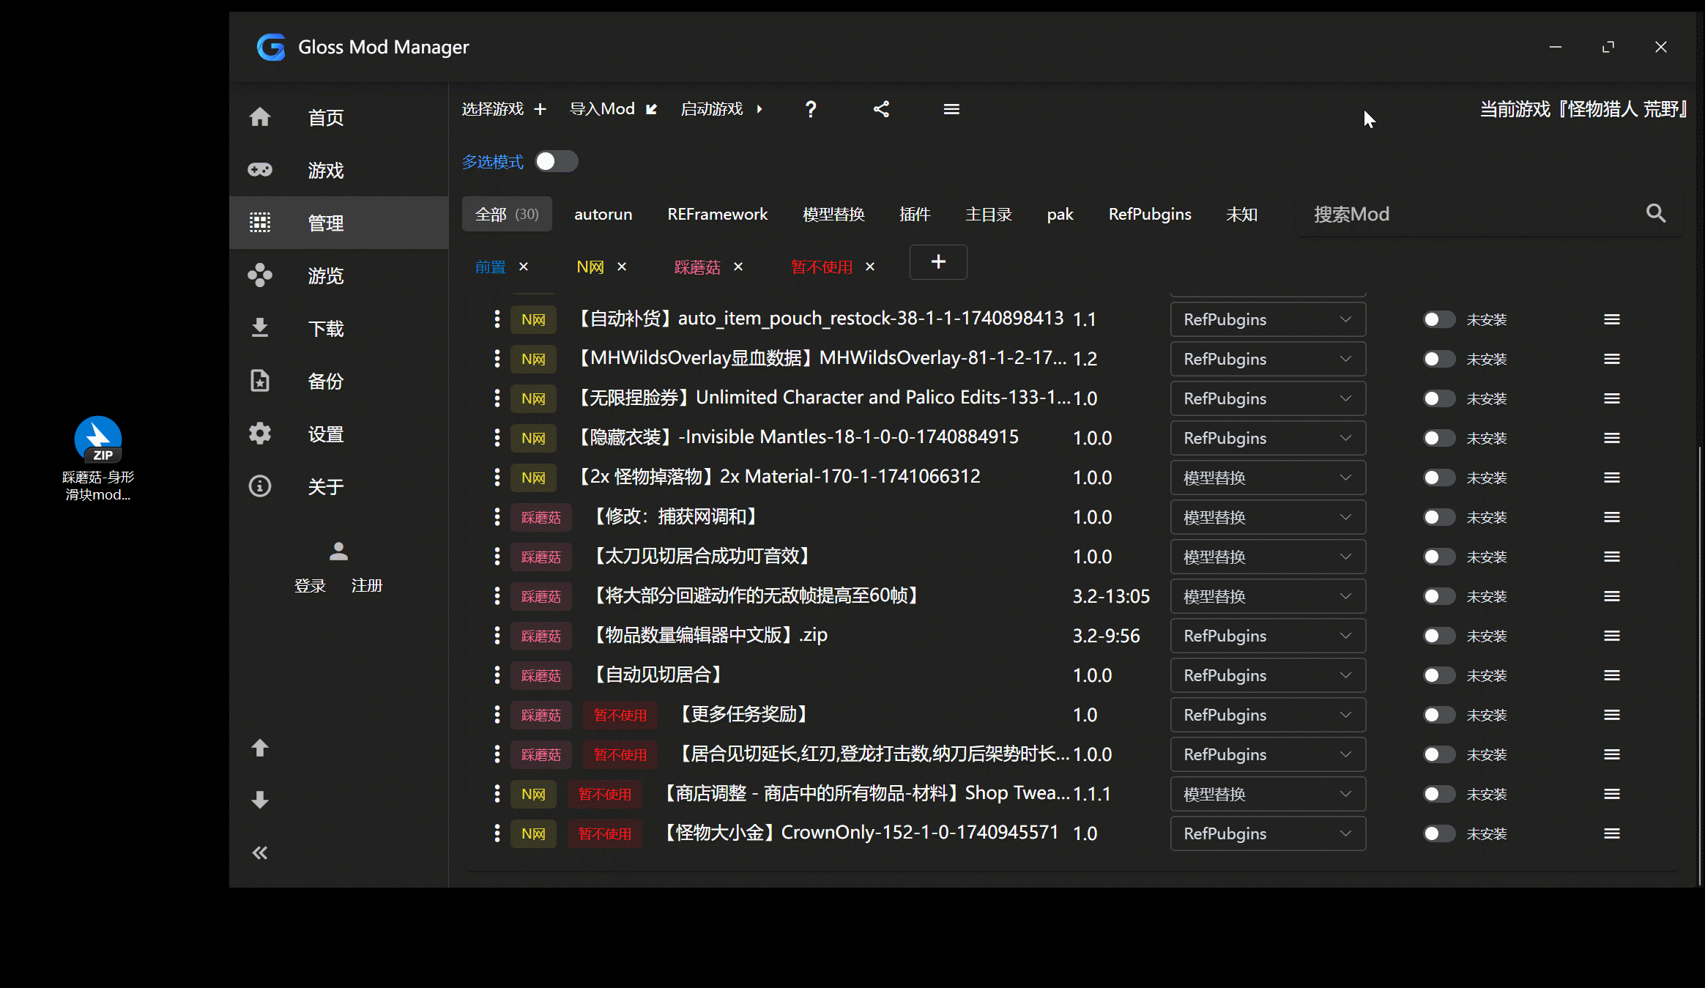Open three-dot menu for MHWildsOverlay mod
Viewport: 1705px width, 988px height.
(497, 358)
